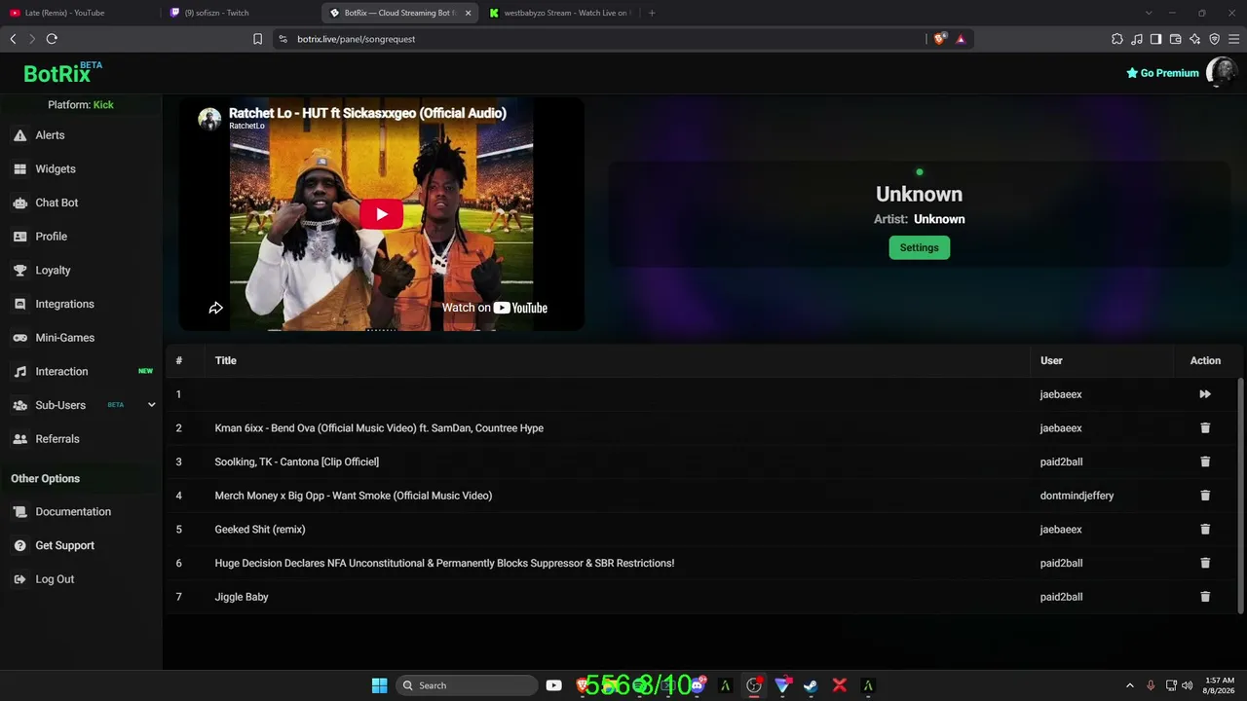
Task: Click Watch on YouTube link
Action: 495,308
